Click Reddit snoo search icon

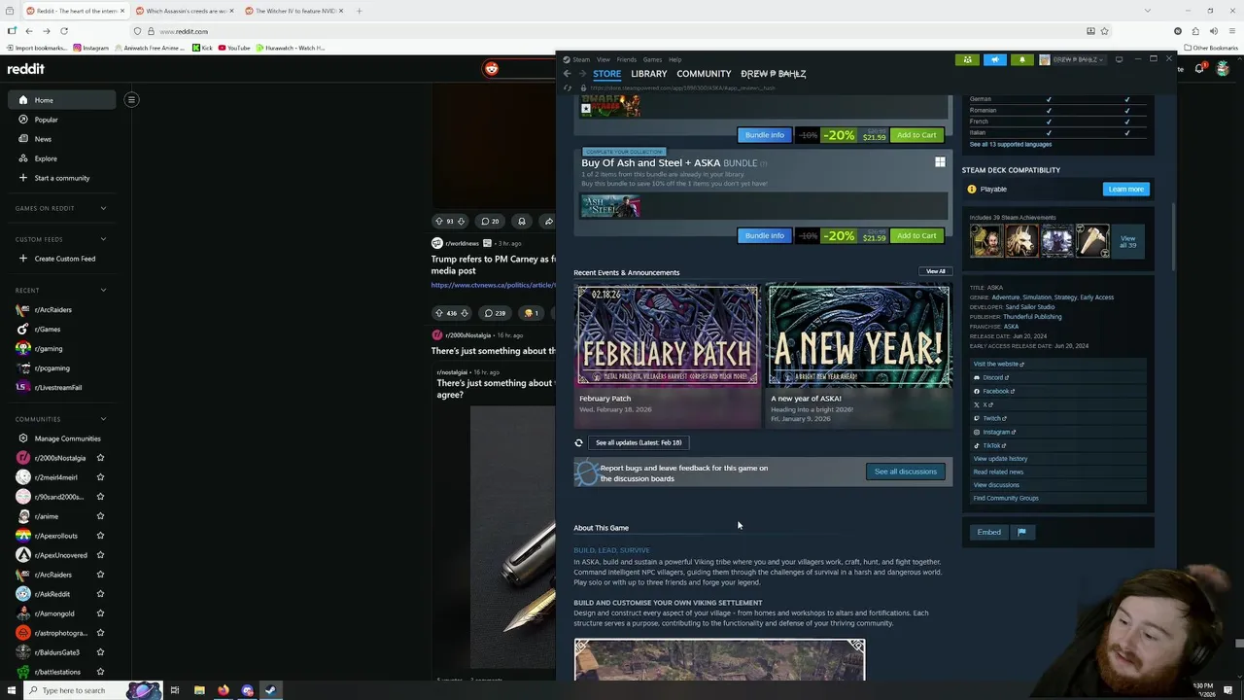[x=491, y=68]
